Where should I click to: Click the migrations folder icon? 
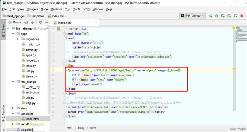click(23, 39)
